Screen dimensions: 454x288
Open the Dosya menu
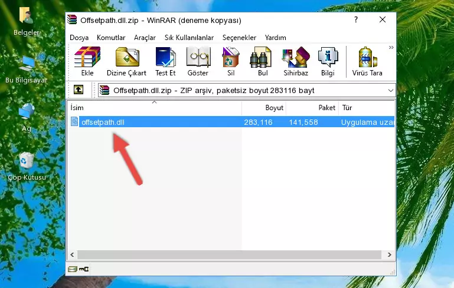tap(79, 38)
